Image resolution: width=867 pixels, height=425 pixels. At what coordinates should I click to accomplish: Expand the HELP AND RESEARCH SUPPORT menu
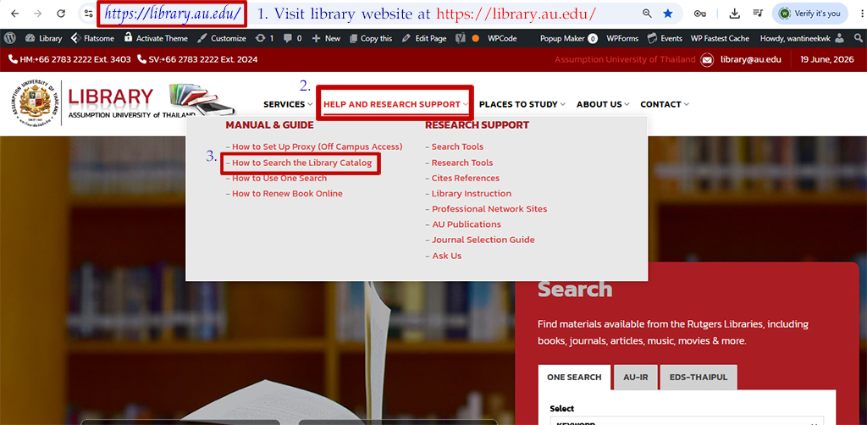[x=396, y=104]
